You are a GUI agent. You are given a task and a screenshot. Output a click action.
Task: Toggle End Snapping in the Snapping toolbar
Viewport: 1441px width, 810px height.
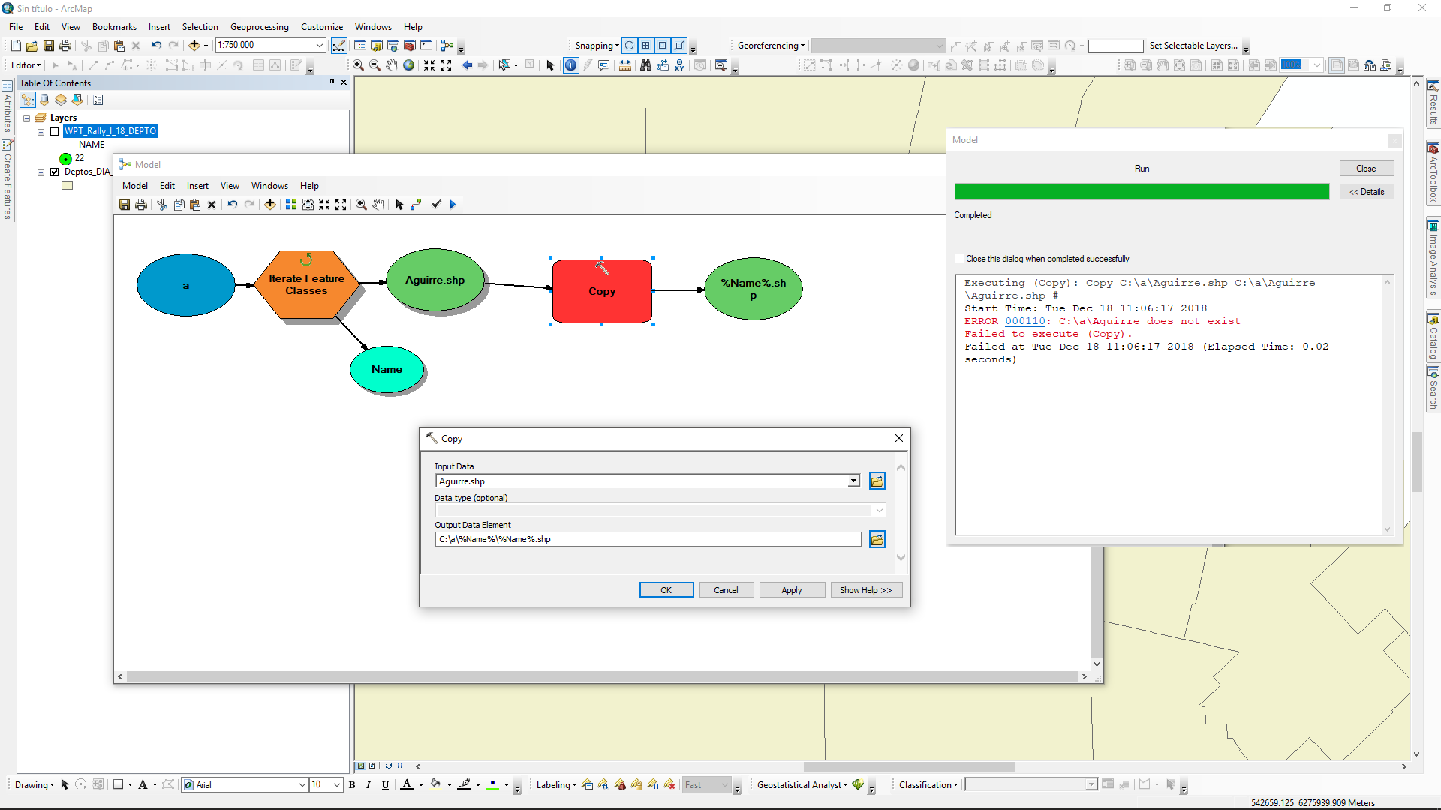[x=646, y=46]
